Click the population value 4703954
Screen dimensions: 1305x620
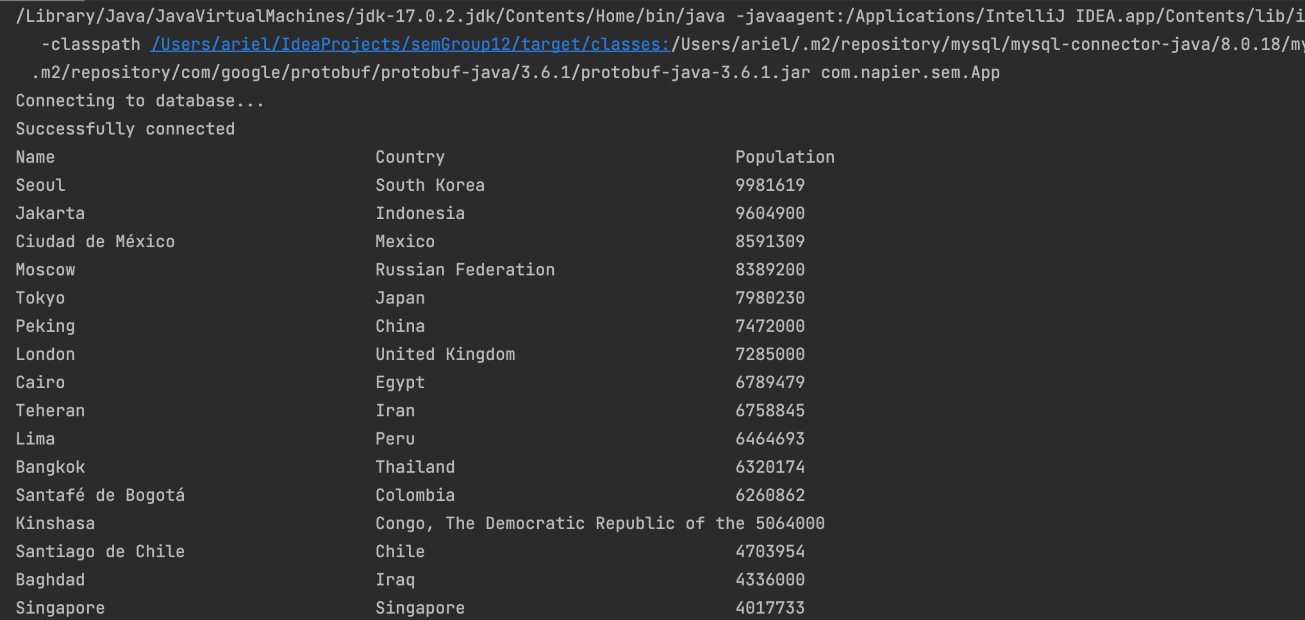click(770, 551)
